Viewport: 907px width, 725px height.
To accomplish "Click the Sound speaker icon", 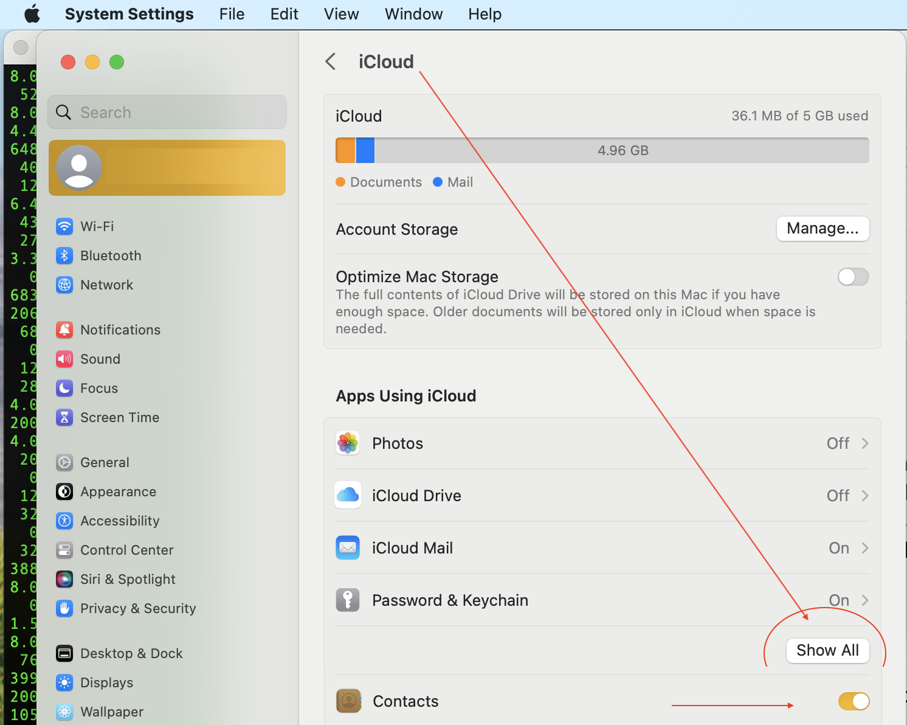I will (x=64, y=359).
